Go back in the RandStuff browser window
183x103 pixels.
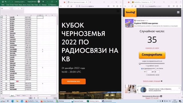click(125, 6)
